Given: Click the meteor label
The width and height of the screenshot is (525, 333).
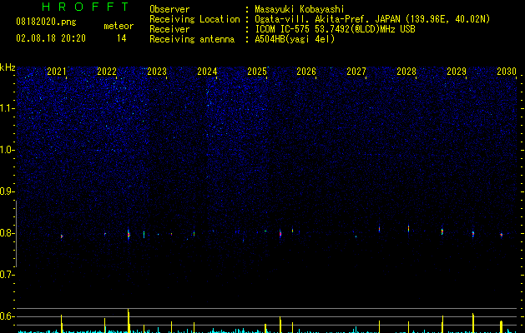Looking at the screenshot, I should (x=119, y=26).
